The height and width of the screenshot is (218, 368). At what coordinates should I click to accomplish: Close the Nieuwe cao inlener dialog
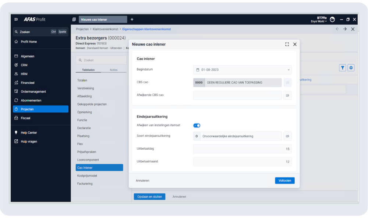(295, 44)
